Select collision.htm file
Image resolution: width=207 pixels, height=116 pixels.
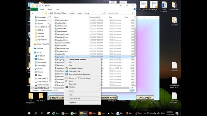pos(62,23)
